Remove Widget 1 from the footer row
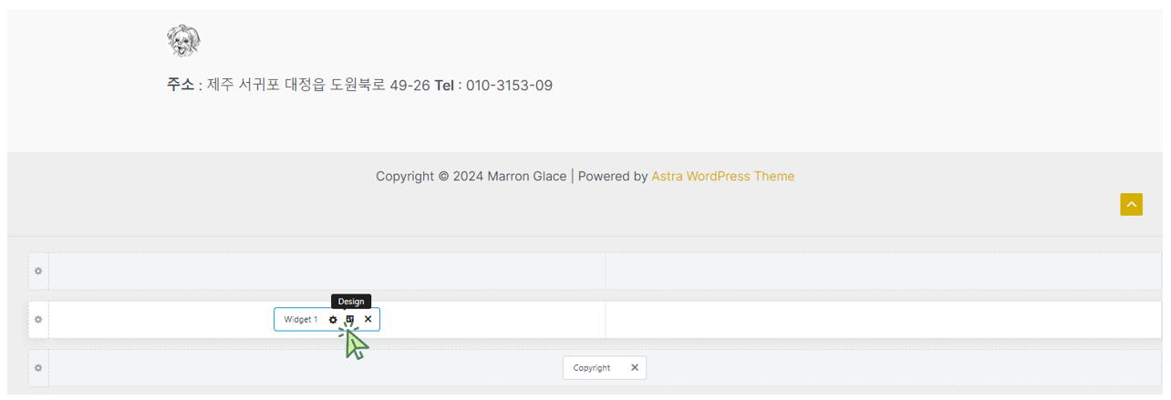Viewport: 1171px width, 400px height. click(368, 320)
